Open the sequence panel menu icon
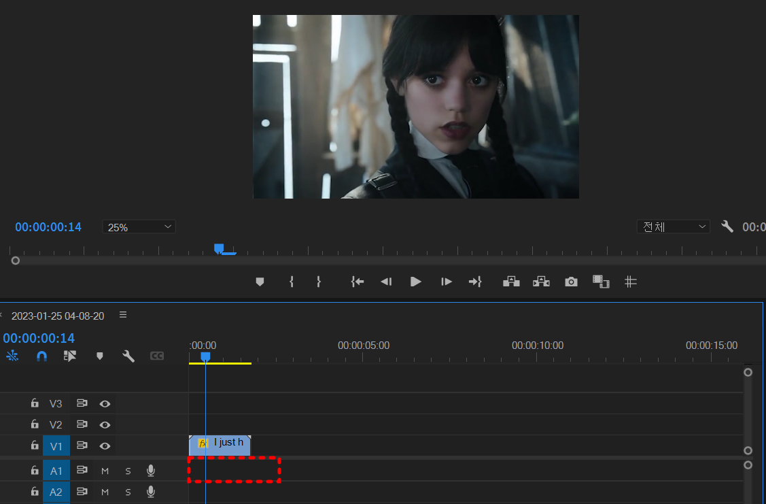766x504 pixels. [x=123, y=315]
